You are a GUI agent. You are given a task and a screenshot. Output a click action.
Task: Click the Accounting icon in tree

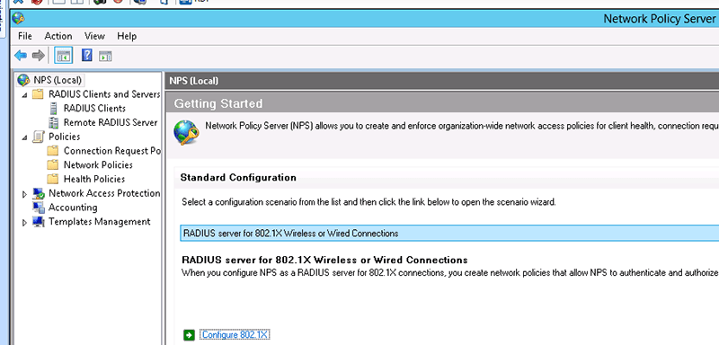[x=39, y=208]
